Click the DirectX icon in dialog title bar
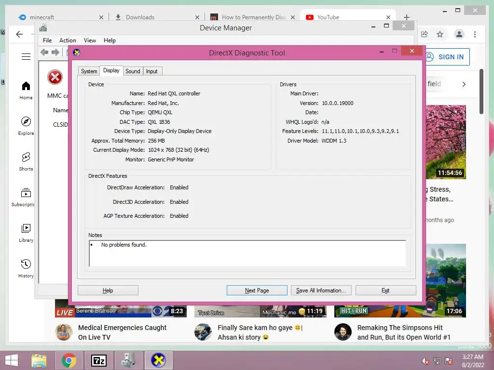The image size is (494, 370). (x=77, y=53)
